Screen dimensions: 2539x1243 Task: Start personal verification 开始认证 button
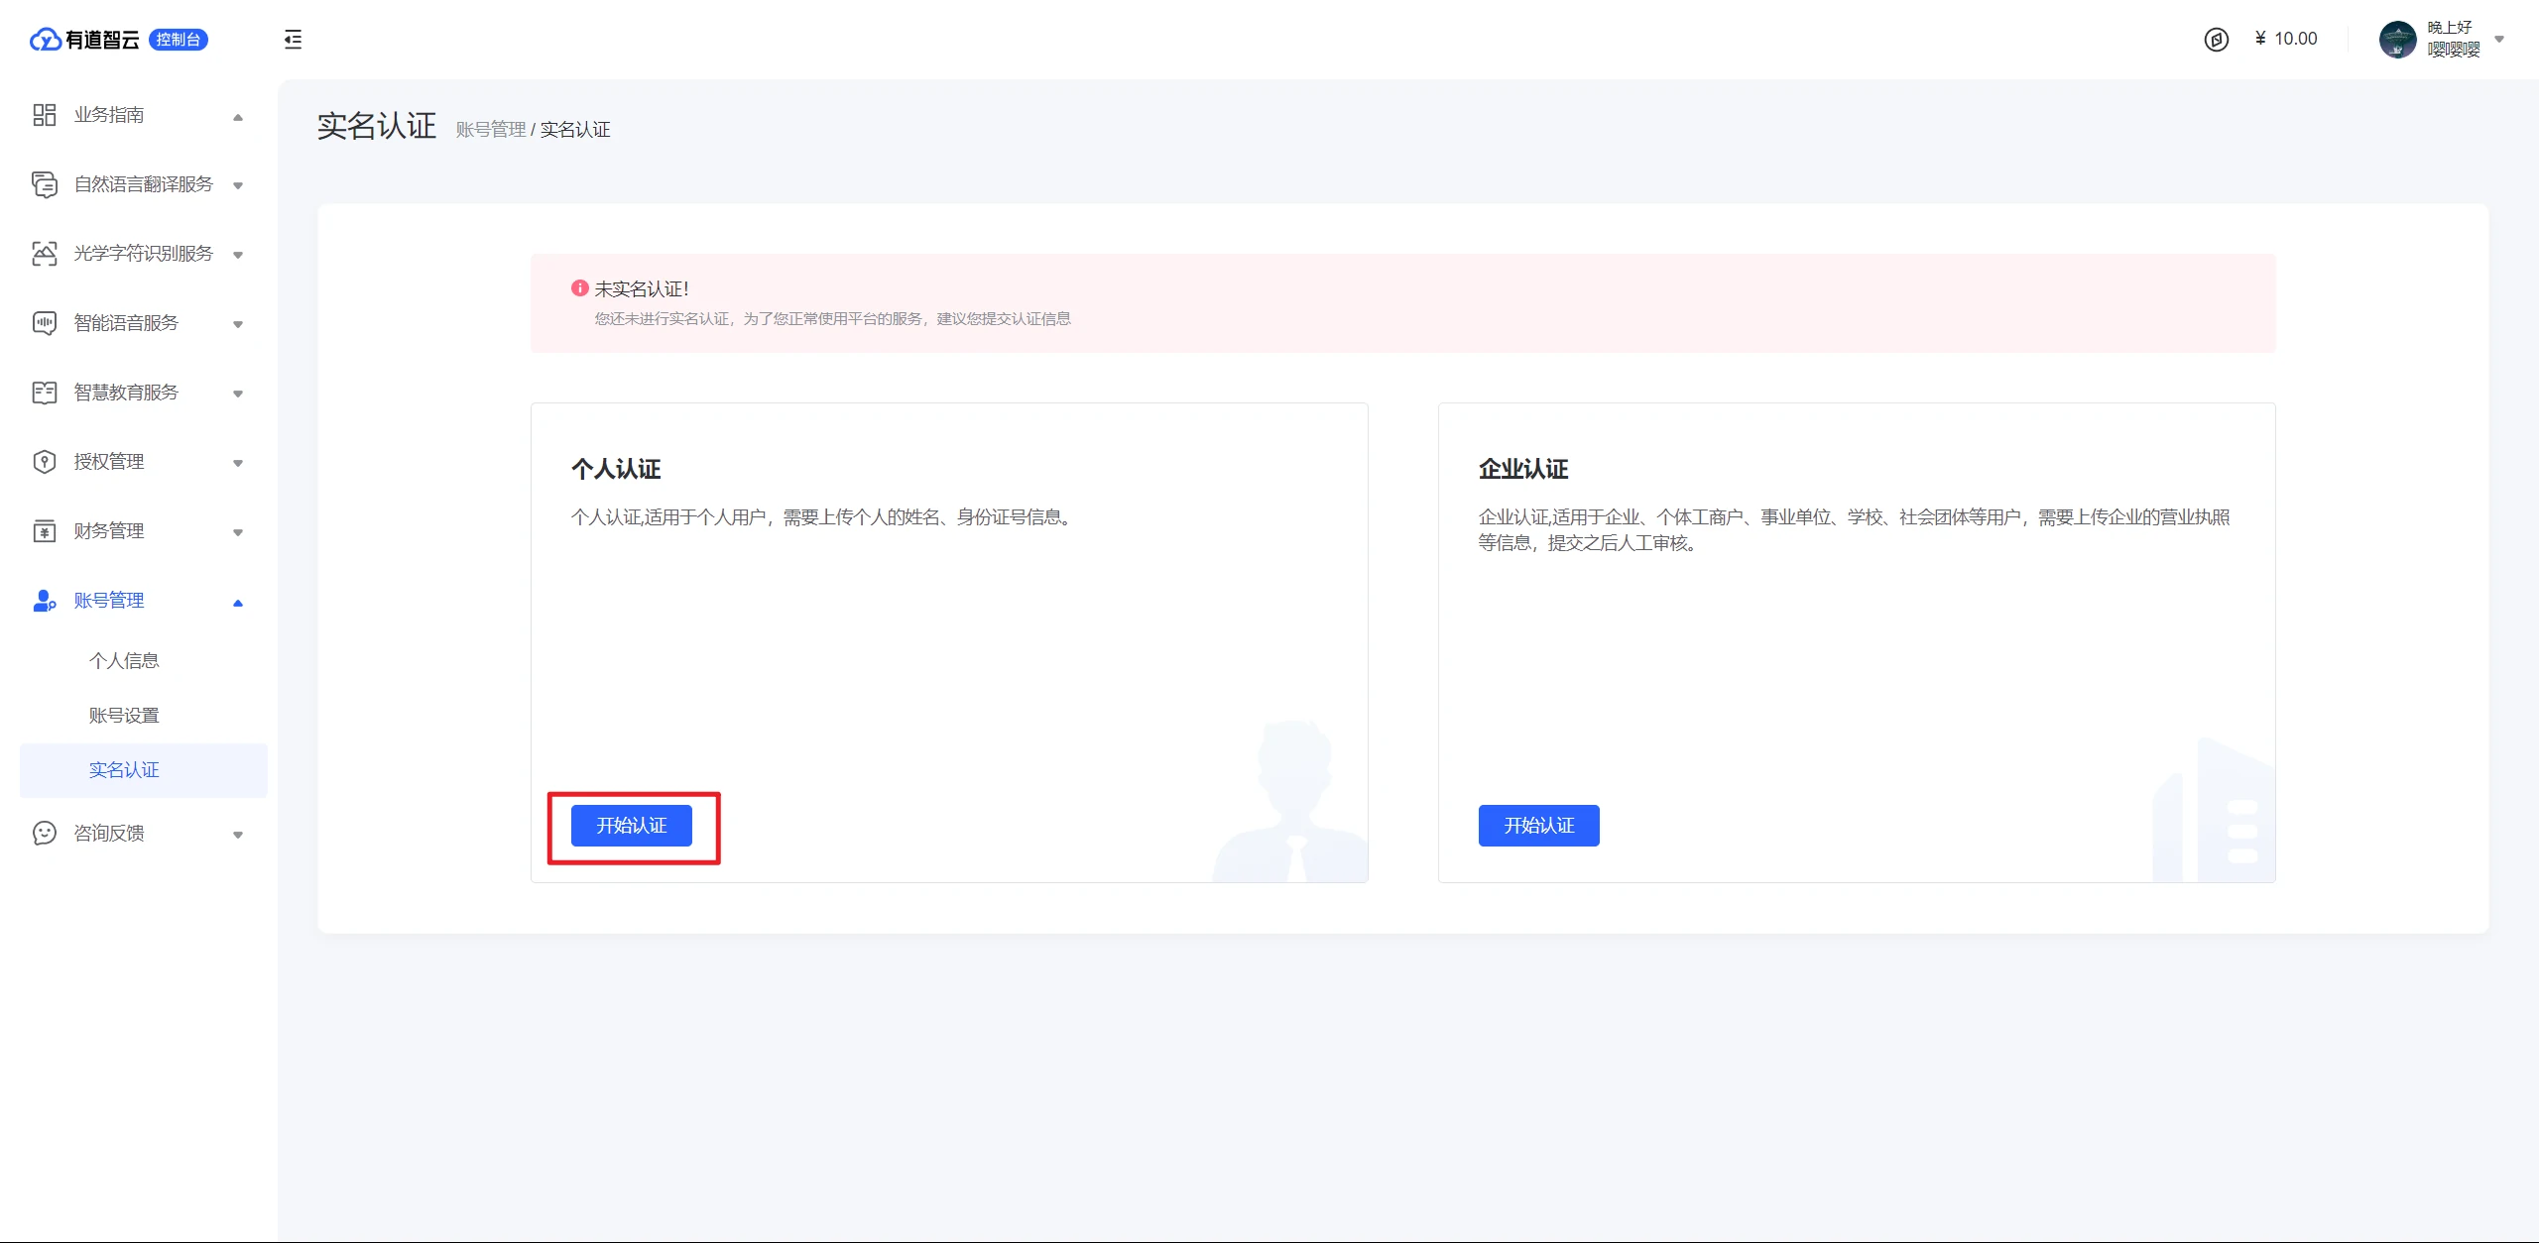tap(632, 826)
